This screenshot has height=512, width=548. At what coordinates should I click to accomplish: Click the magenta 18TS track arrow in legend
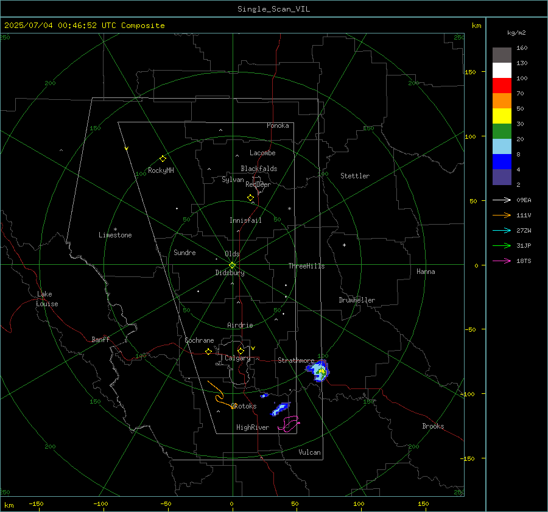502,261
